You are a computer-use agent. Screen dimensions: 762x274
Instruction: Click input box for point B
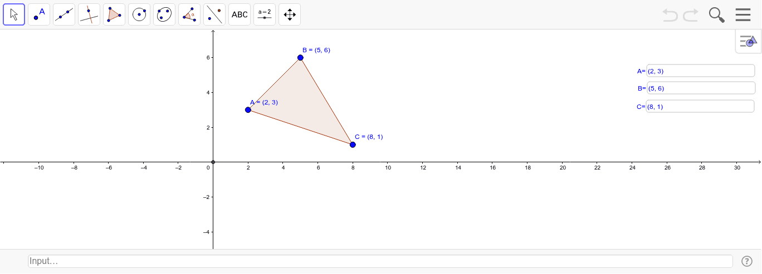click(700, 88)
